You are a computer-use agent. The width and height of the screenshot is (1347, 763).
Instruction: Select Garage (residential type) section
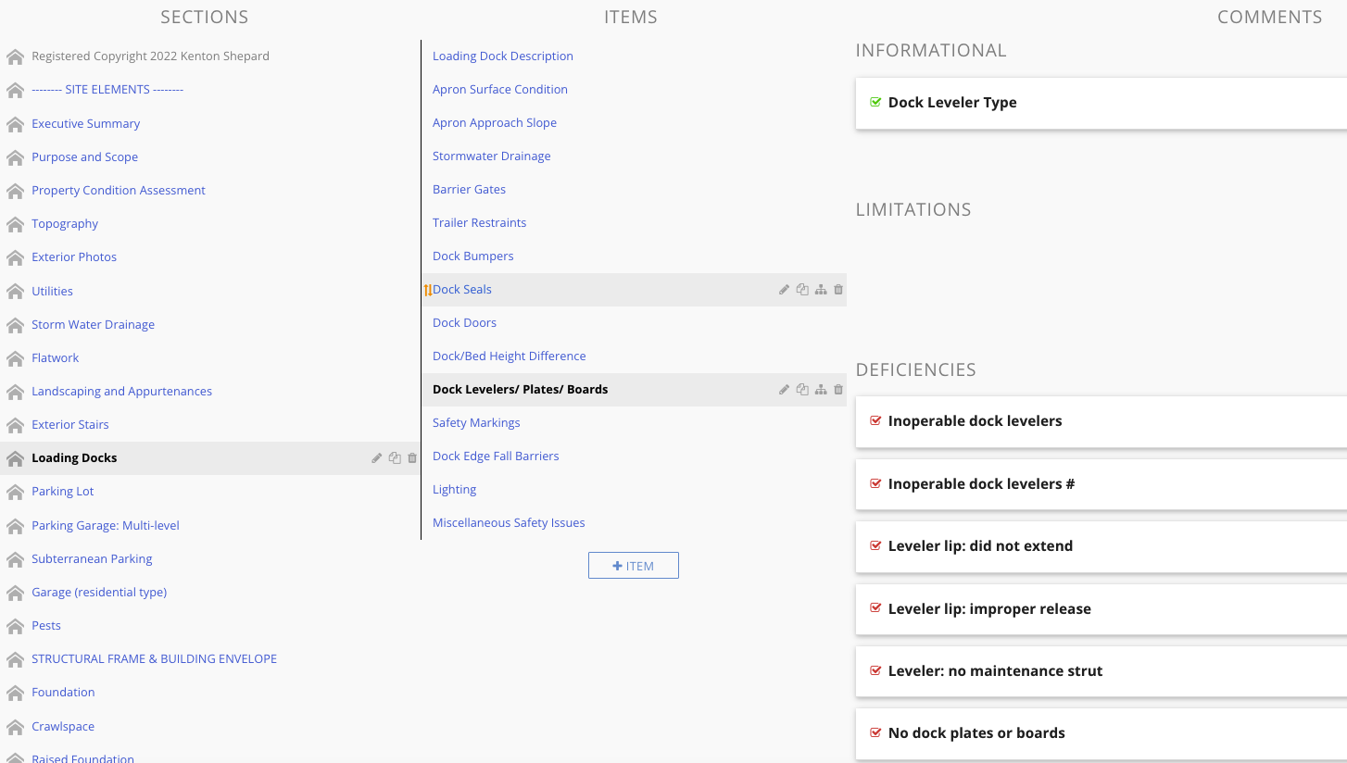[99, 593]
